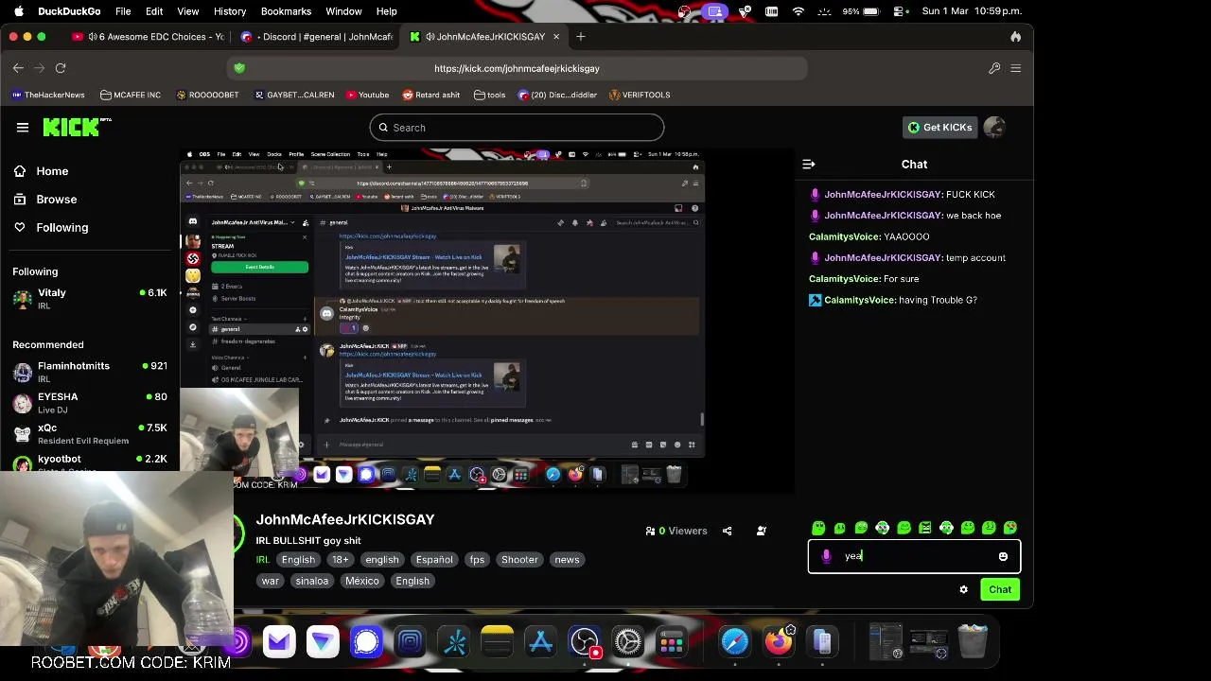The image size is (1211, 681).
Task: Open the Wi-Fi menu bar icon
Action: click(799, 11)
